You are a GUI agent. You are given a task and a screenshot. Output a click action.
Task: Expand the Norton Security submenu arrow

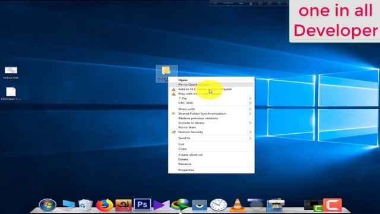click(x=250, y=132)
